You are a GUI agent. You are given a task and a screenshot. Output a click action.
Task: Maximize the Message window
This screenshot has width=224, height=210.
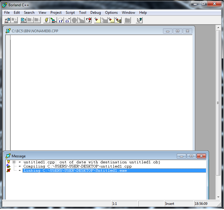(191, 156)
